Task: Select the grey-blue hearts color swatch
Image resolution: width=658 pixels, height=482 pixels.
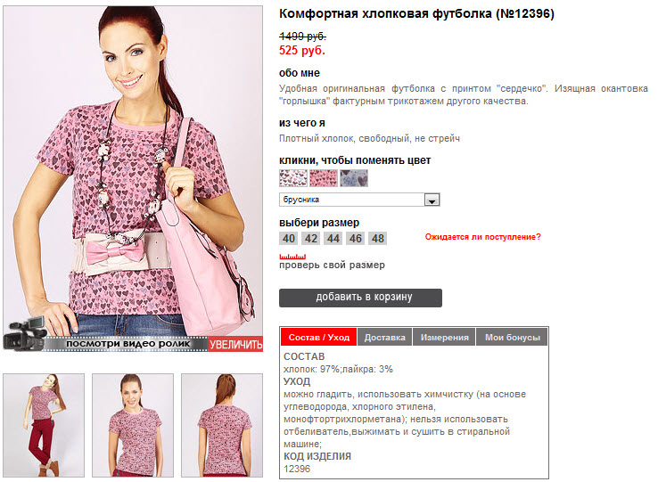Action: 354,178
